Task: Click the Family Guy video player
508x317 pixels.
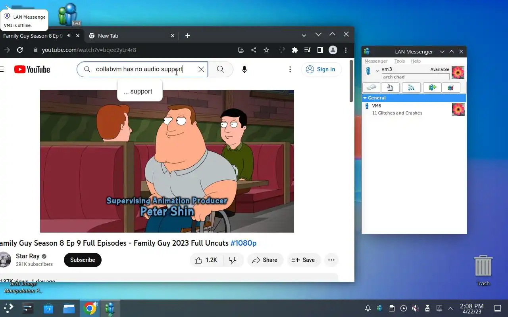Action: 167,161
